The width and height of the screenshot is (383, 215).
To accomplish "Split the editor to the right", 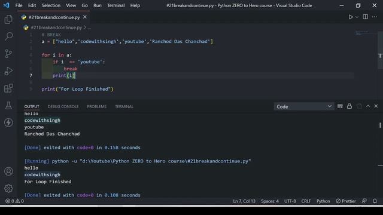I will coord(366,17).
